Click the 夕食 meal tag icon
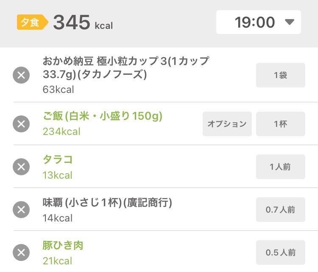The width and height of the screenshot is (318, 272). (33, 22)
